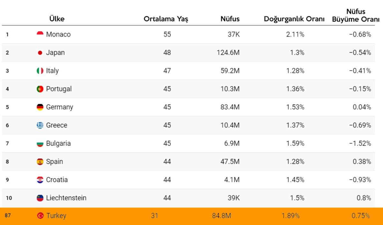Click Bulgaria's growth rate −1.52%
Screen dimensions: 383x225
[360, 143]
